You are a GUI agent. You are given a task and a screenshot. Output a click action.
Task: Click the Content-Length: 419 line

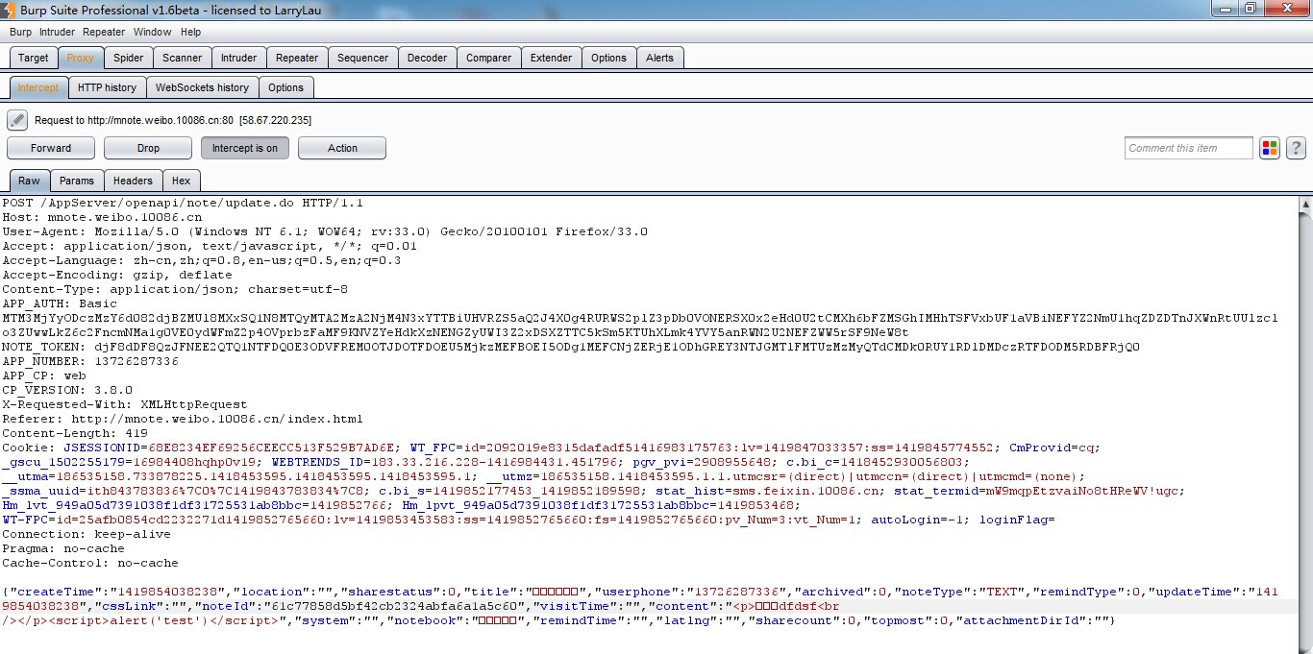click(75, 433)
